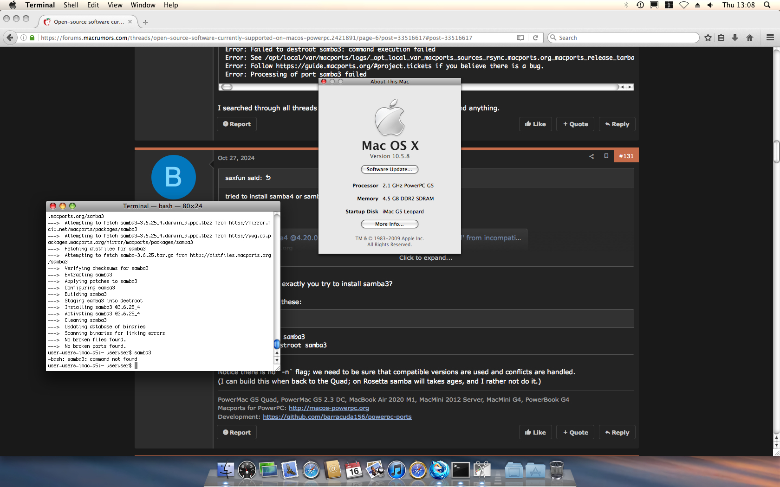Launch Safari from the Dock

pos(311,470)
